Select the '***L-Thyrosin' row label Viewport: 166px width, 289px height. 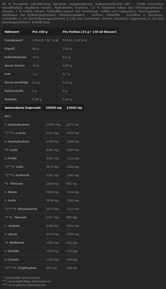coord(16,217)
